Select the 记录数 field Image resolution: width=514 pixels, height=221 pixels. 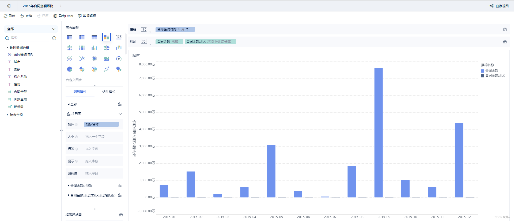19,107
